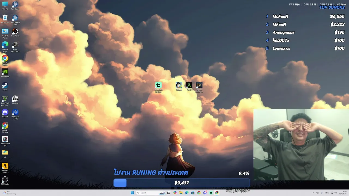
Task: Click the donation goal progress bar
Action: point(182,183)
